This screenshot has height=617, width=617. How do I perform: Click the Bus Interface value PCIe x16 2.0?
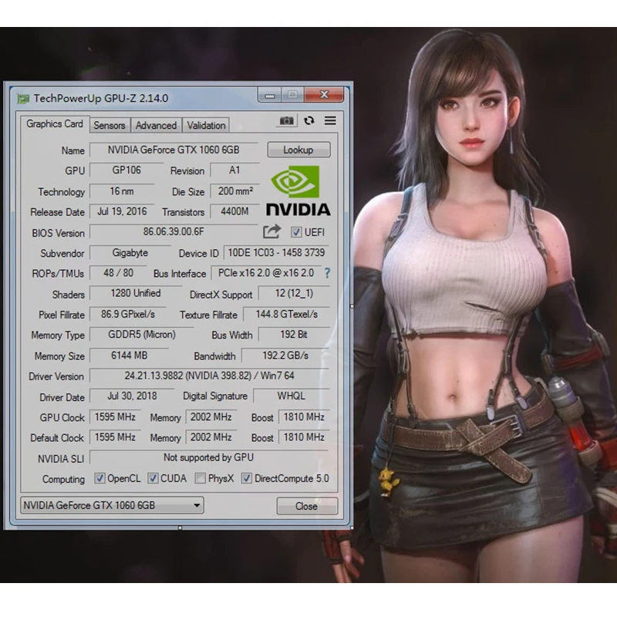266,273
